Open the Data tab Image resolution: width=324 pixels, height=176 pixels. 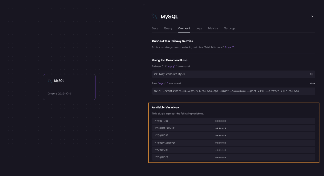(155, 28)
